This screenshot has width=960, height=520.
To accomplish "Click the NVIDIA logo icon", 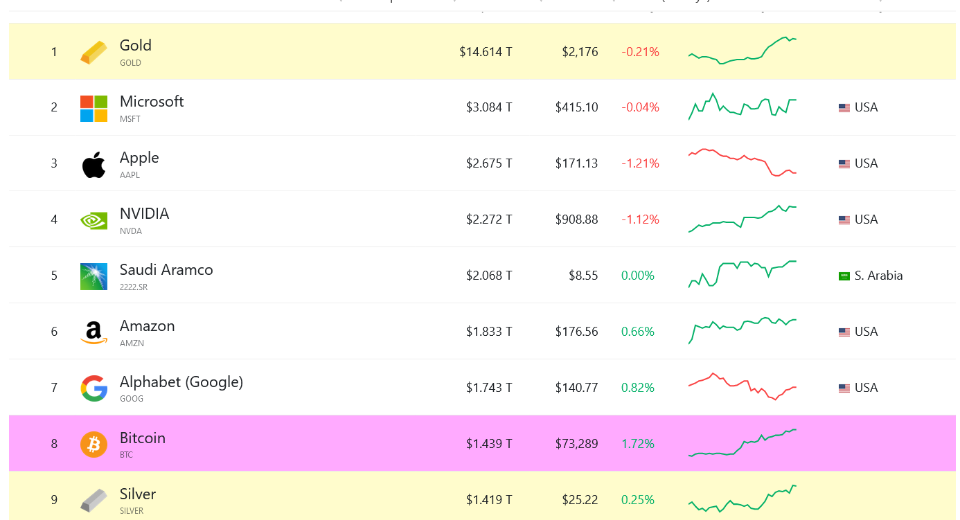I will pyautogui.click(x=94, y=220).
